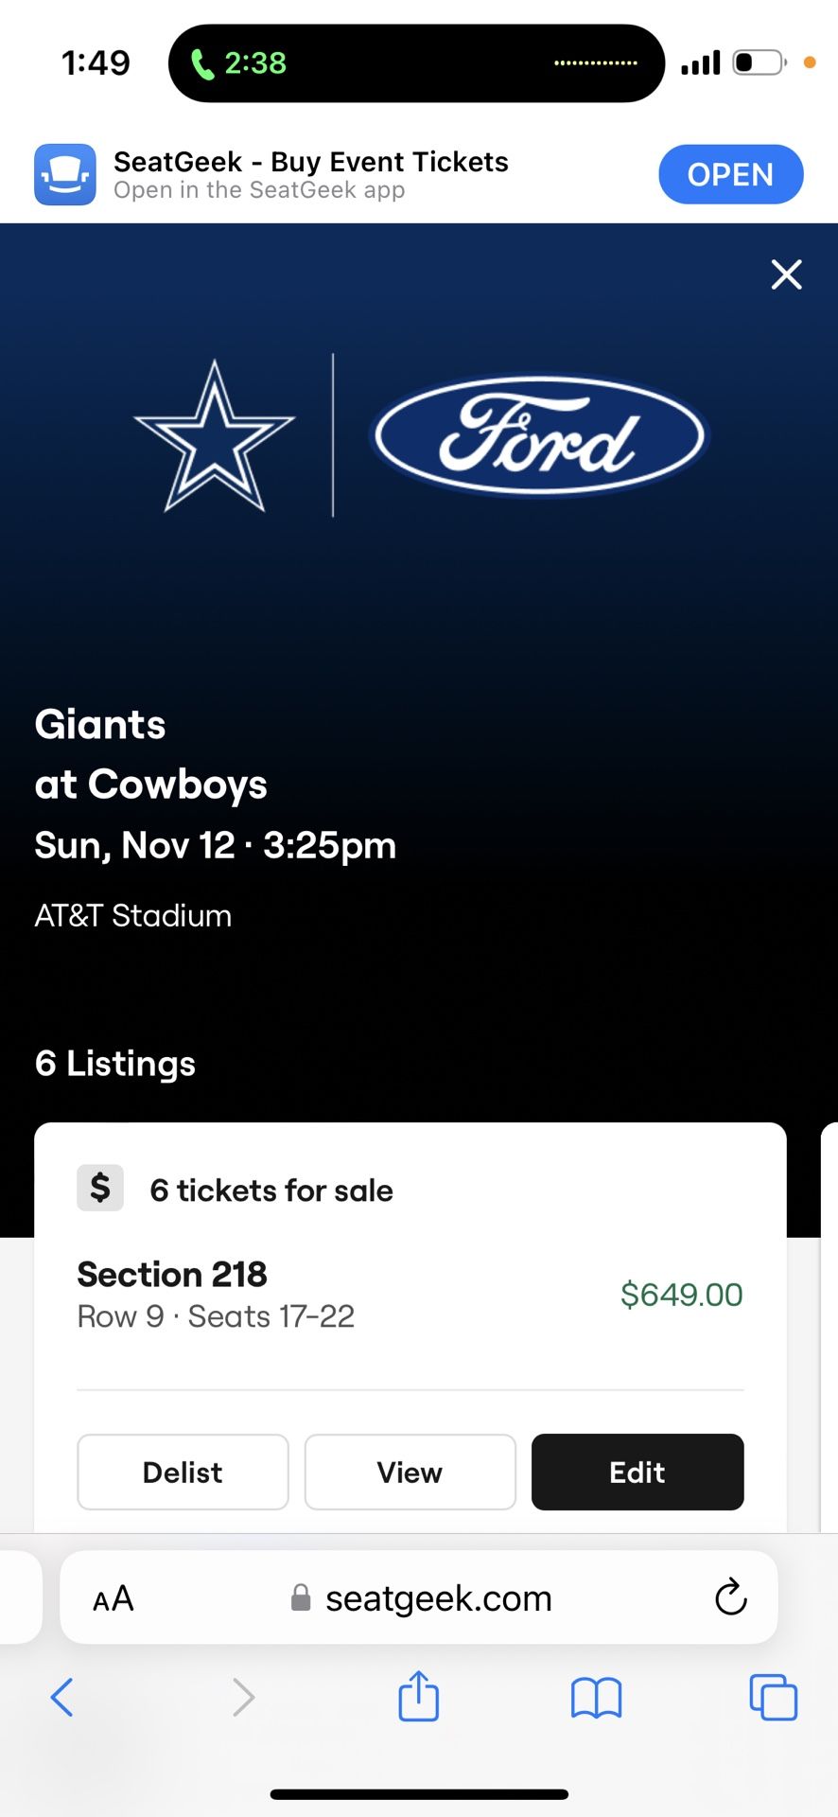The image size is (838, 1817).
Task: Tap the Dallas Cowboys star logo
Action: (x=215, y=436)
